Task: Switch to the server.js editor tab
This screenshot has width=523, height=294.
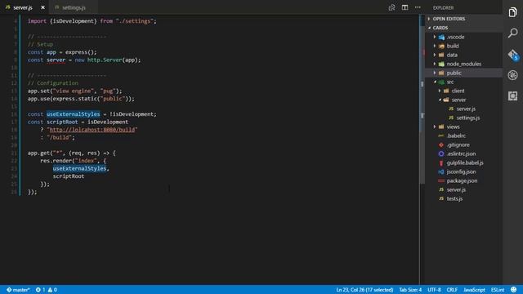Action: [23, 7]
